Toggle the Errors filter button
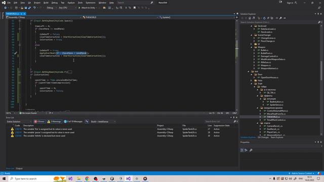The image size is (324, 182). tap(39, 121)
